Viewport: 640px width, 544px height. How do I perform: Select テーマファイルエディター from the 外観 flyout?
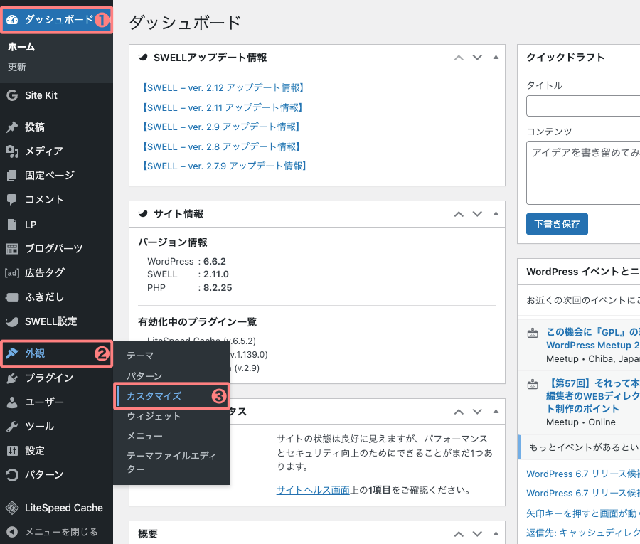[x=171, y=462]
